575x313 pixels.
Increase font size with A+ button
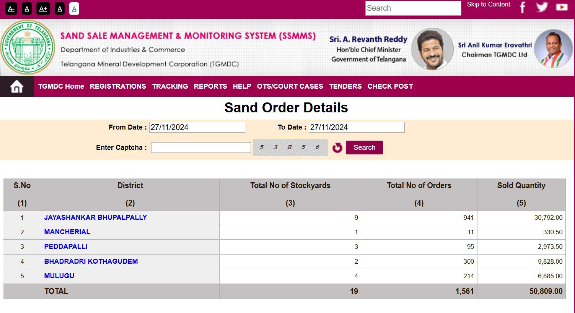pos(43,9)
